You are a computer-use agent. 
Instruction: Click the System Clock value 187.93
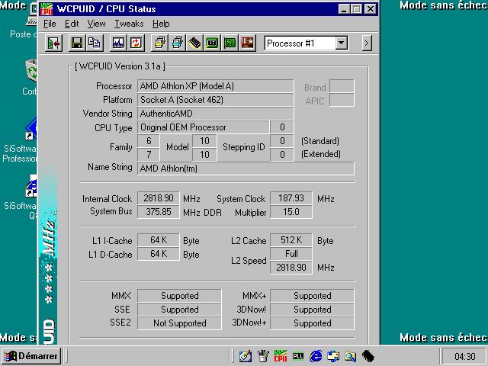pyautogui.click(x=291, y=198)
